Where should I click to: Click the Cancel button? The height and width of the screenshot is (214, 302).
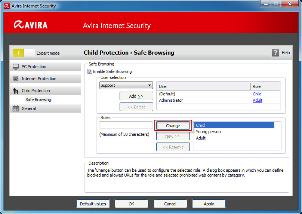coord(170,204)
